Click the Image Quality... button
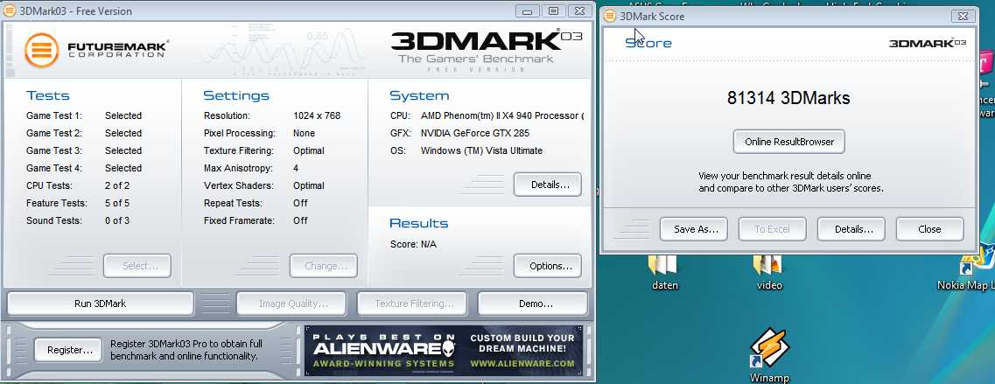Image resolution: width=995 pixels, height=384 pixels. coord(291,304)
